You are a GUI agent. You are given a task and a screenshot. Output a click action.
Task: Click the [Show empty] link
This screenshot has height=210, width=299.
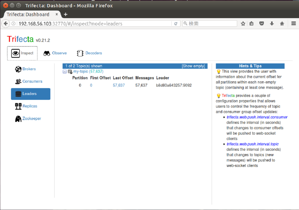tap(193, 66)
